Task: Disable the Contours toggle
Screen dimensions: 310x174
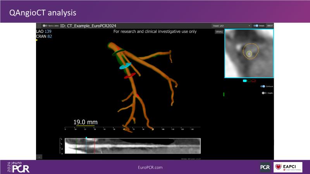Action: (x=263, y=87)
